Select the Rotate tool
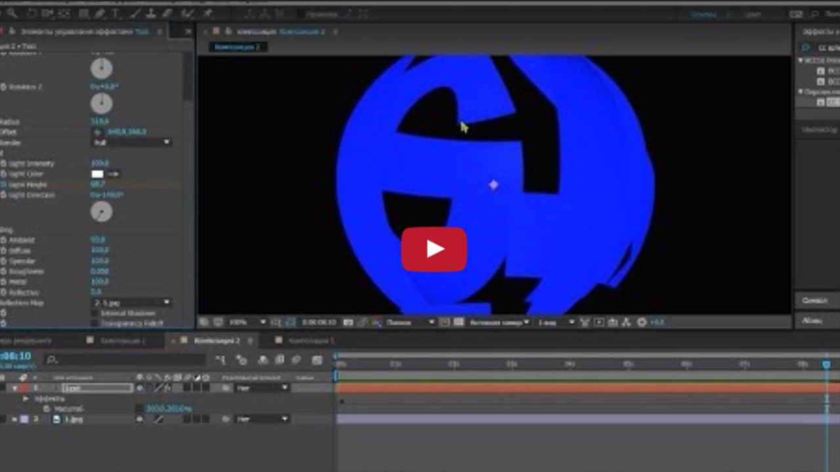Image resolution: width=840 pixels, height=472 pixels. (30, 13)
